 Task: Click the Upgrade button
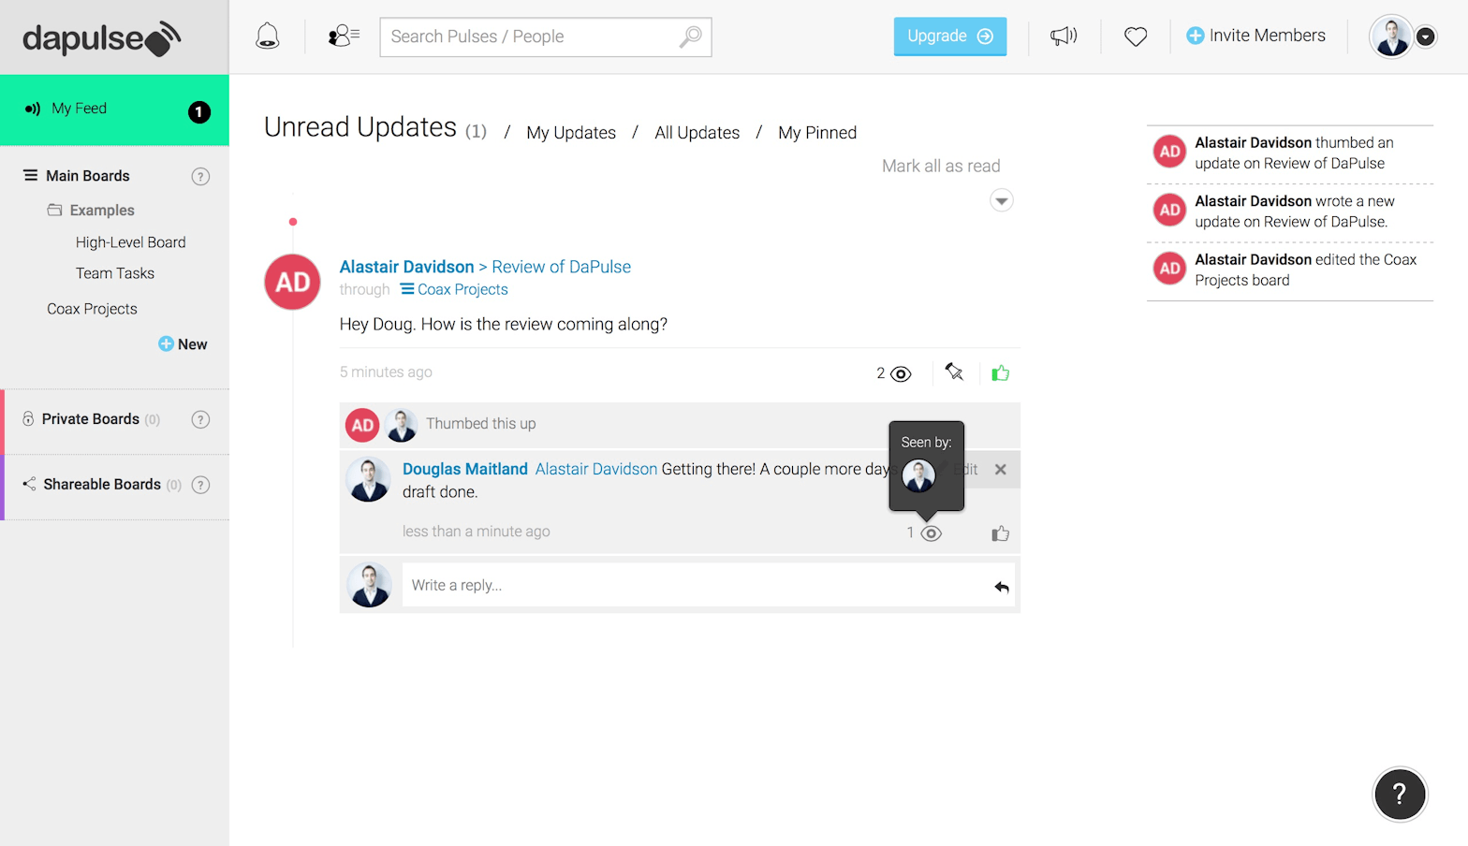click(949, 36)
